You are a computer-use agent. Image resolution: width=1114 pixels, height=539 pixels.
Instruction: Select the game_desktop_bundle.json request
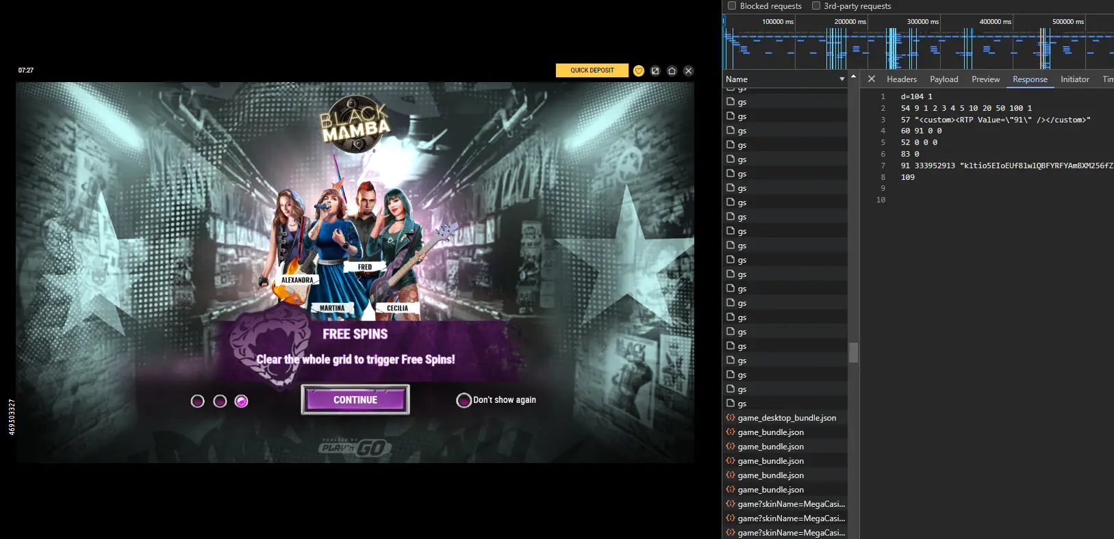(786, 417)
